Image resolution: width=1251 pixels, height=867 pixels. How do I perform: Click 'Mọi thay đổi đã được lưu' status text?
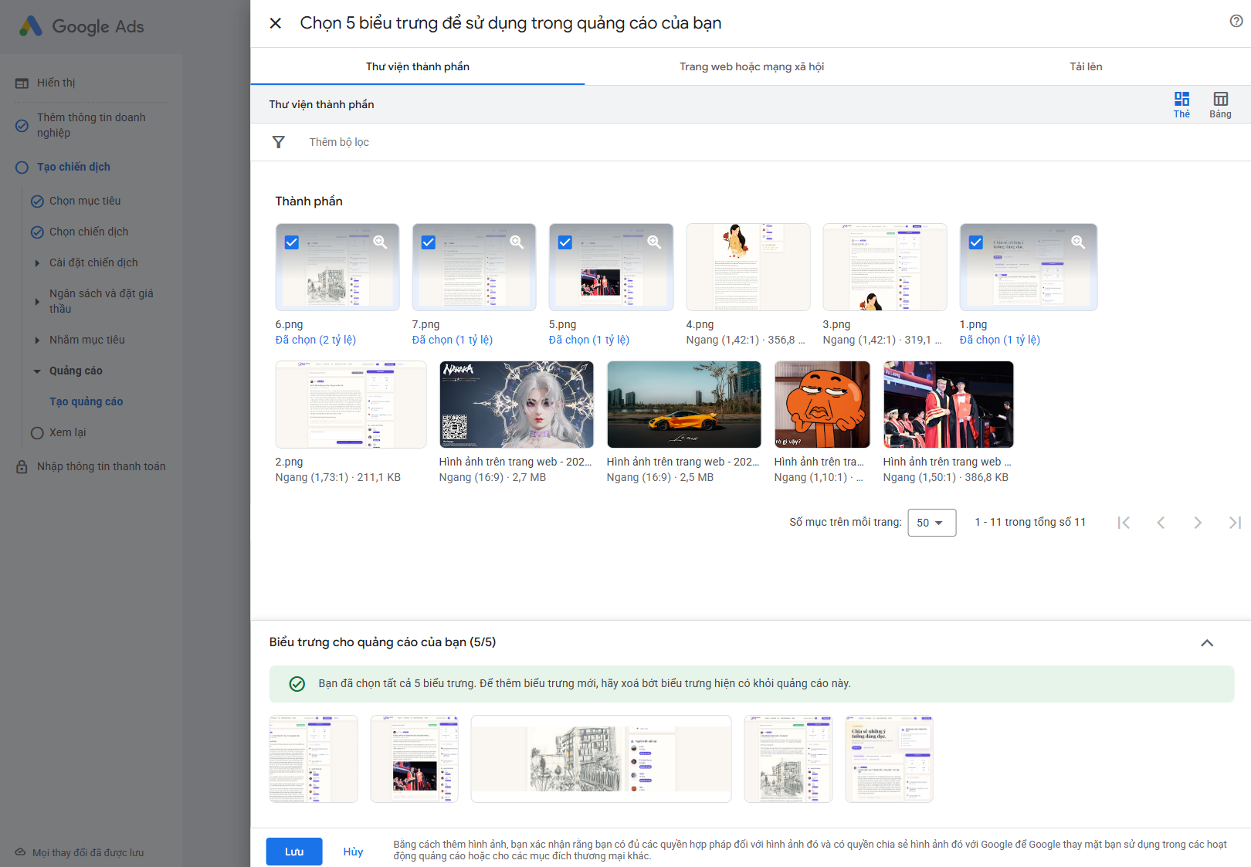click(88, 852)
